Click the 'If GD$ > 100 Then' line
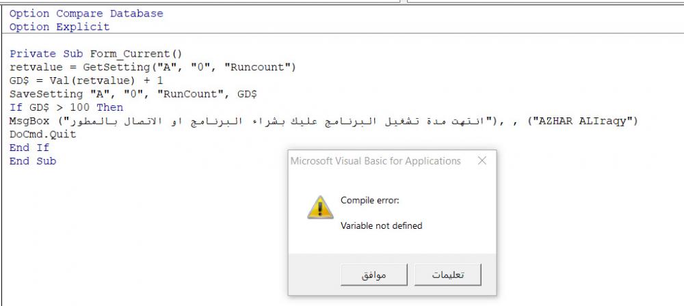684x306 pixels. (x=66, y=107)
